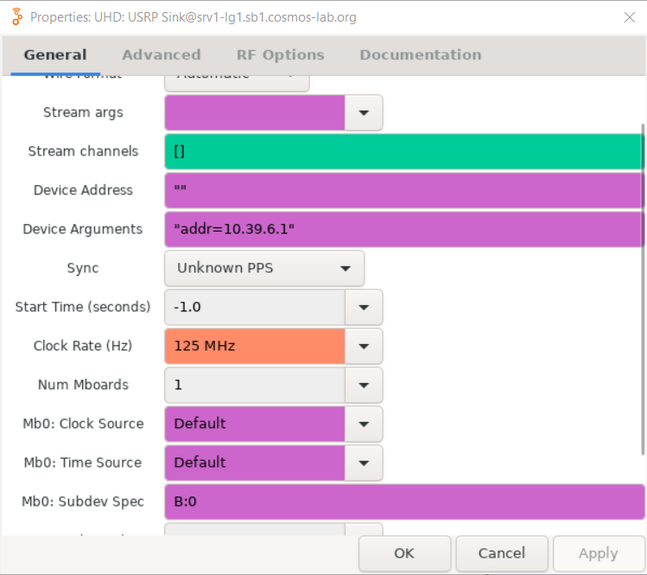The width and height of the screenshot is (647, 575).
Task: Expand the Mb0: Time Source dropdown arrow
Action: coord(364,463)
